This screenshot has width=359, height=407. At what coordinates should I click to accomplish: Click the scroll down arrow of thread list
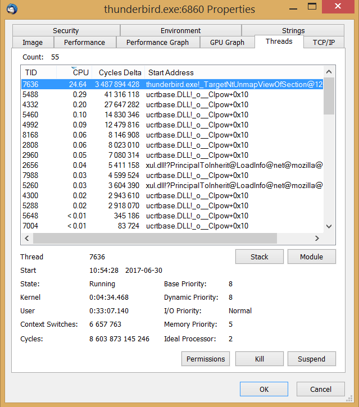pyautogui.click(x=329, y=226)
